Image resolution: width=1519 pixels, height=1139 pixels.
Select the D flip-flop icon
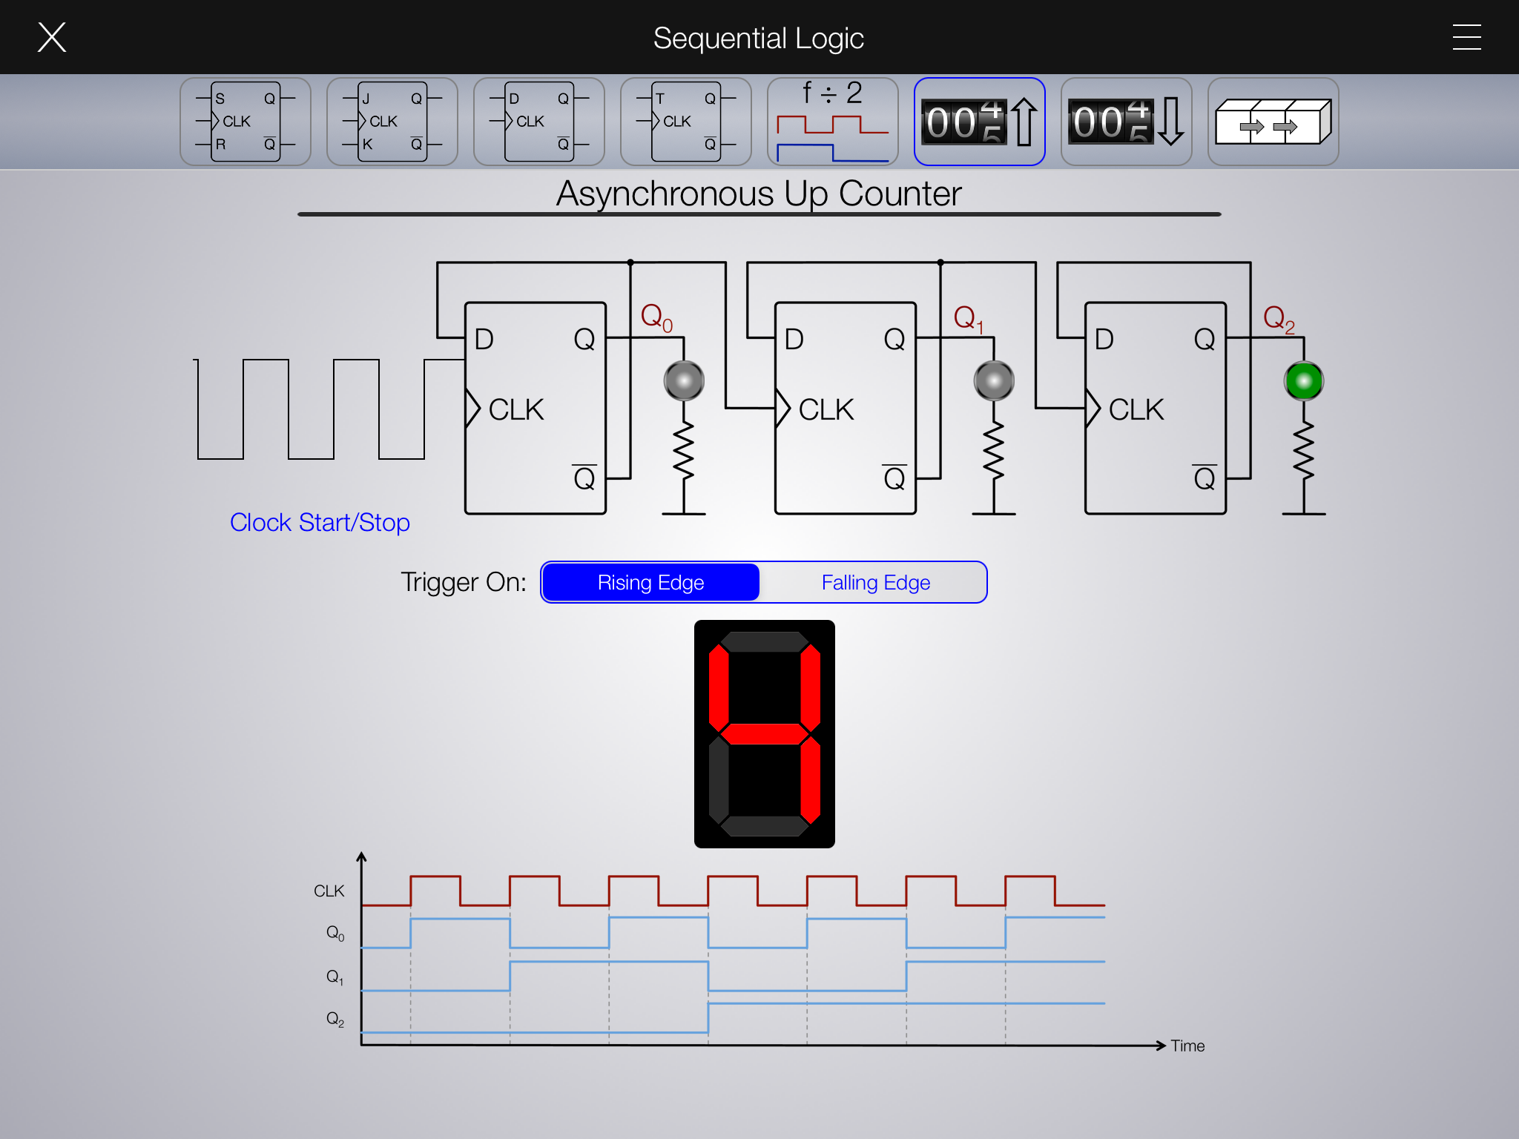[539, 122]
